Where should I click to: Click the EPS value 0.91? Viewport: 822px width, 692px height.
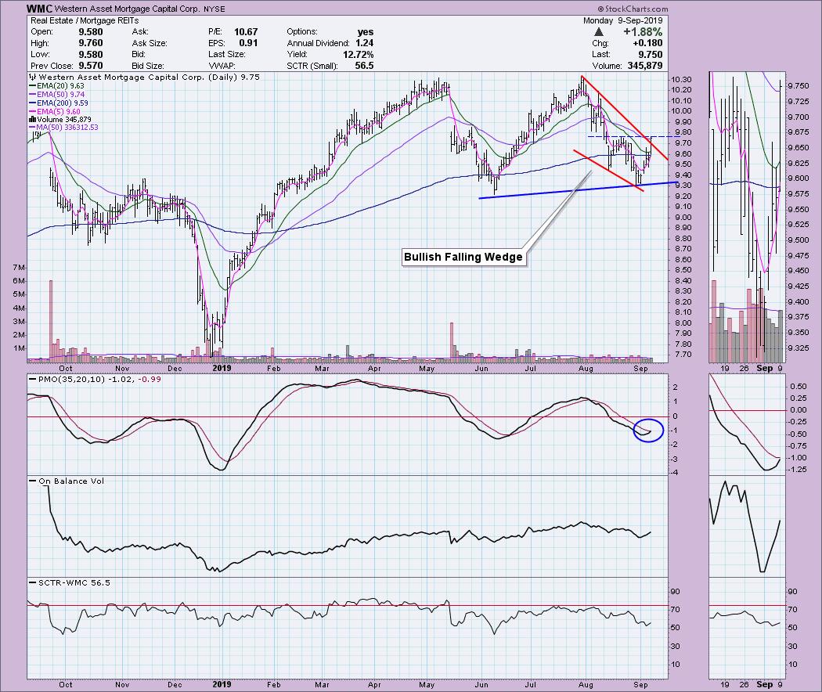[248, 43]
